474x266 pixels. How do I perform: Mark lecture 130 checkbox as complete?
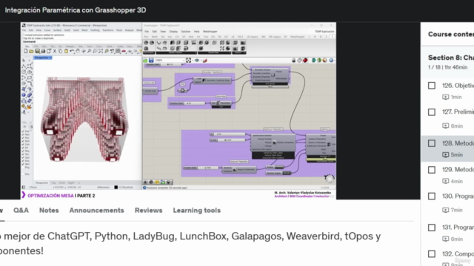[x=432, y=197]
